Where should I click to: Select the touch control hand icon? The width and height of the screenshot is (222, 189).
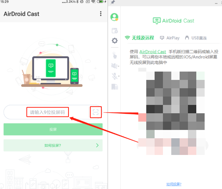point(115,55)
